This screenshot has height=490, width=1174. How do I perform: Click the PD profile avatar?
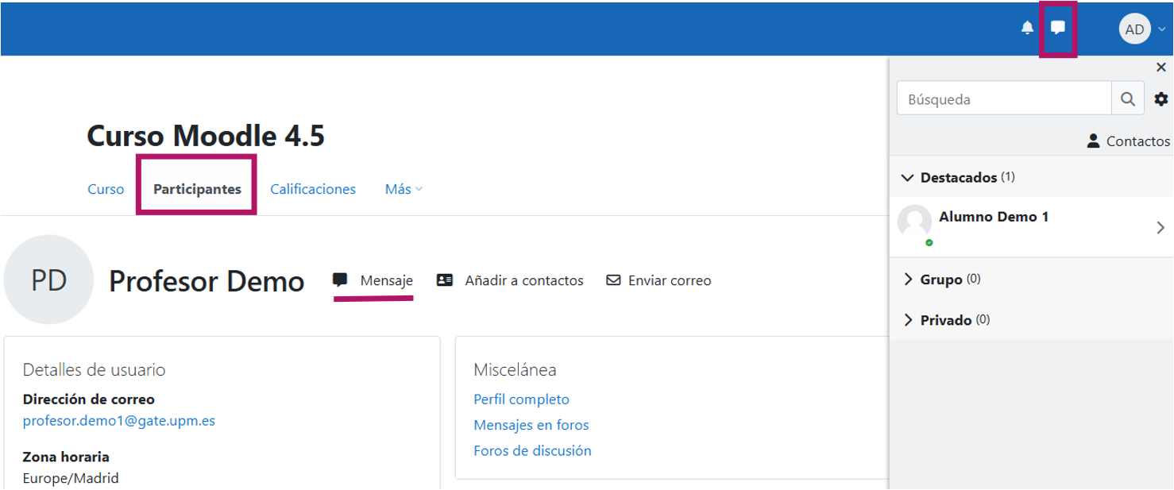[48, 280]
